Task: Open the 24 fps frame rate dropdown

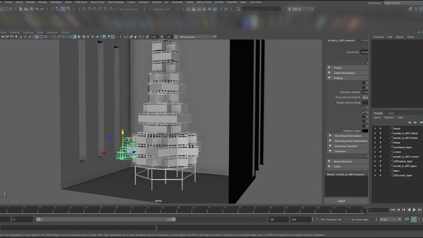Action: pos(391,219)
